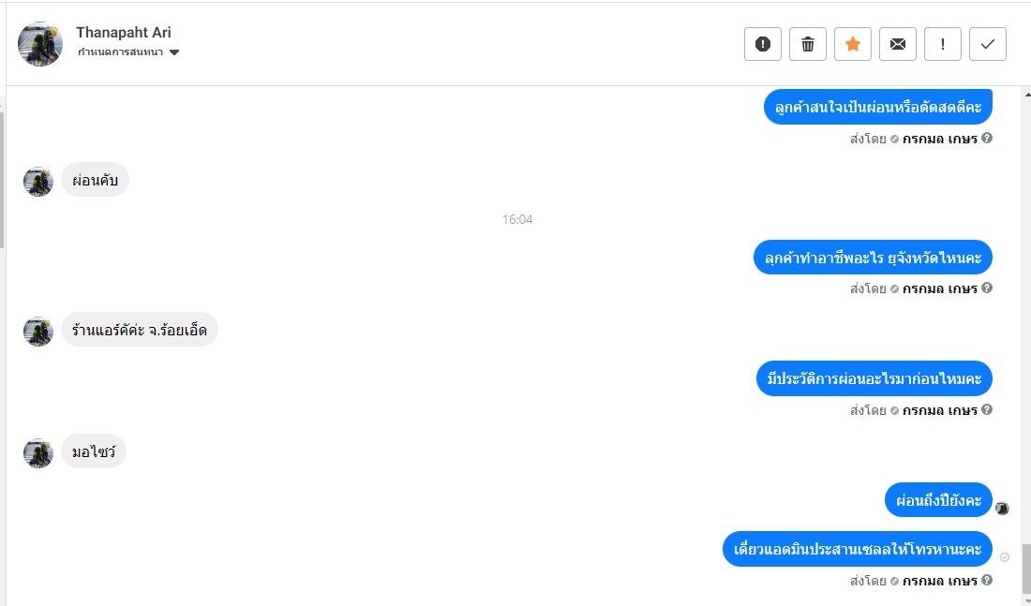Delete conversation with trash icon
Image resolution: width=1031 pixels, height=606 pixels.
pos(807,44)
